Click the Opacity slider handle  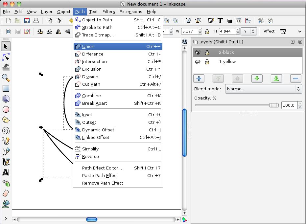pos(274,105)
